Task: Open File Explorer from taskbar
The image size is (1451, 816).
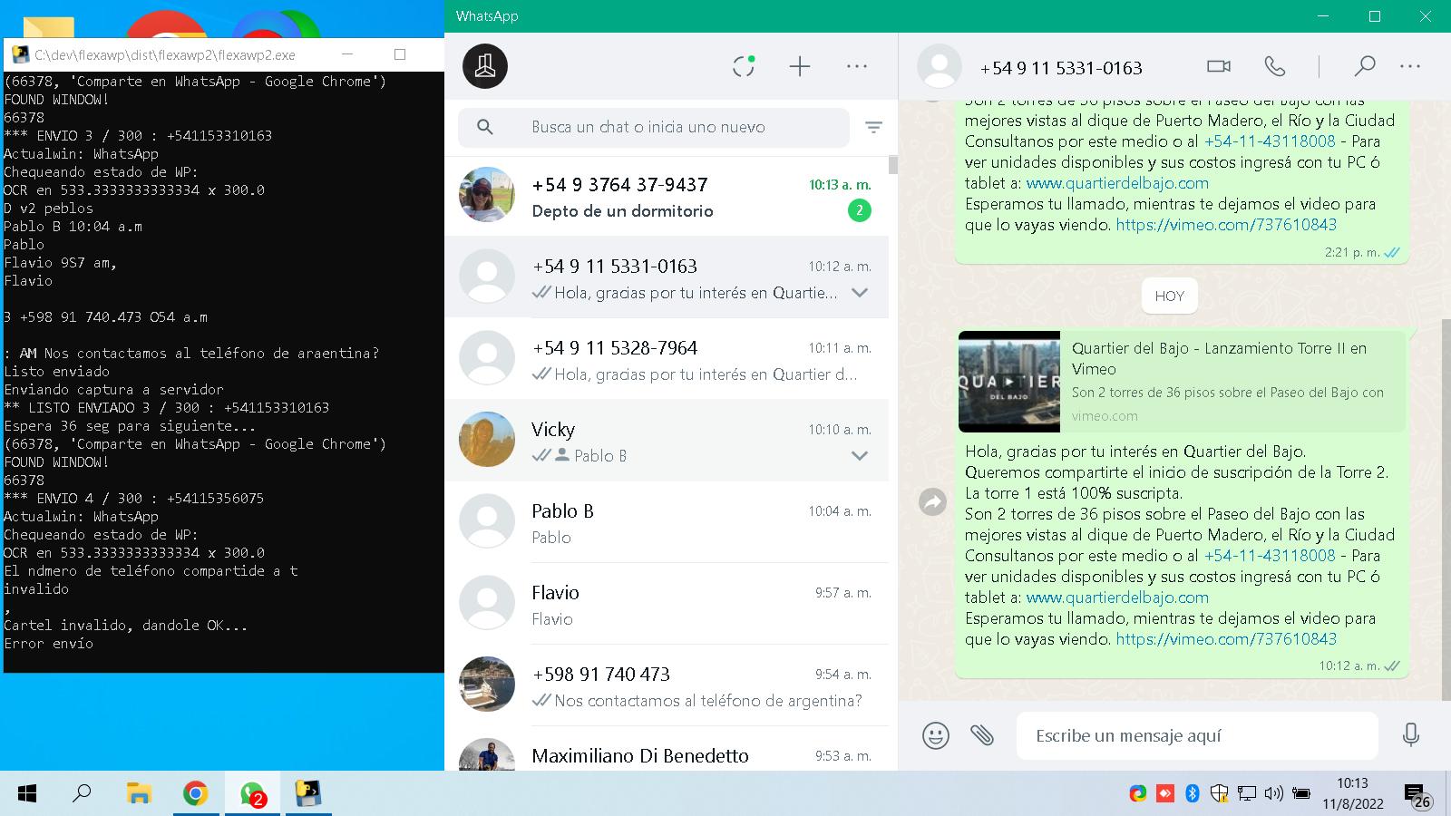Action: tap(139, 794)
